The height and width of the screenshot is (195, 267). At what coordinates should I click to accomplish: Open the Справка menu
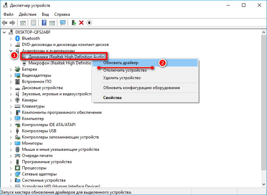(62, 14)
